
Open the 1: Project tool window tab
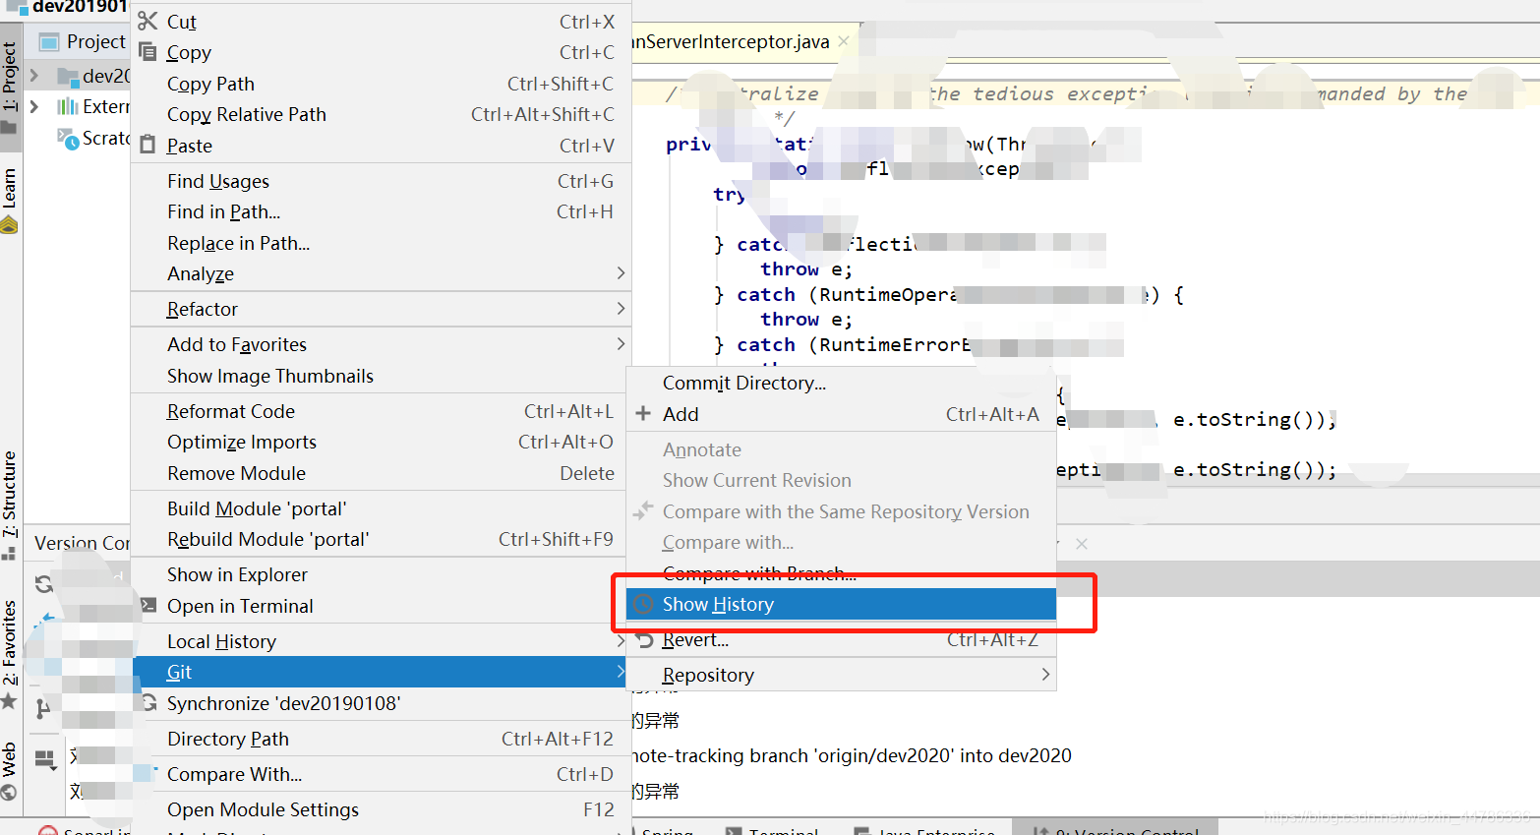point(10,89)
